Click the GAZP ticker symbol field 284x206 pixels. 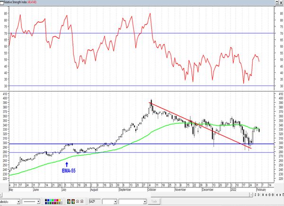[94, 201]
